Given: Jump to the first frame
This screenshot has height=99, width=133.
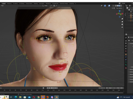Looking at the screenshot, I should click(47, 88).
